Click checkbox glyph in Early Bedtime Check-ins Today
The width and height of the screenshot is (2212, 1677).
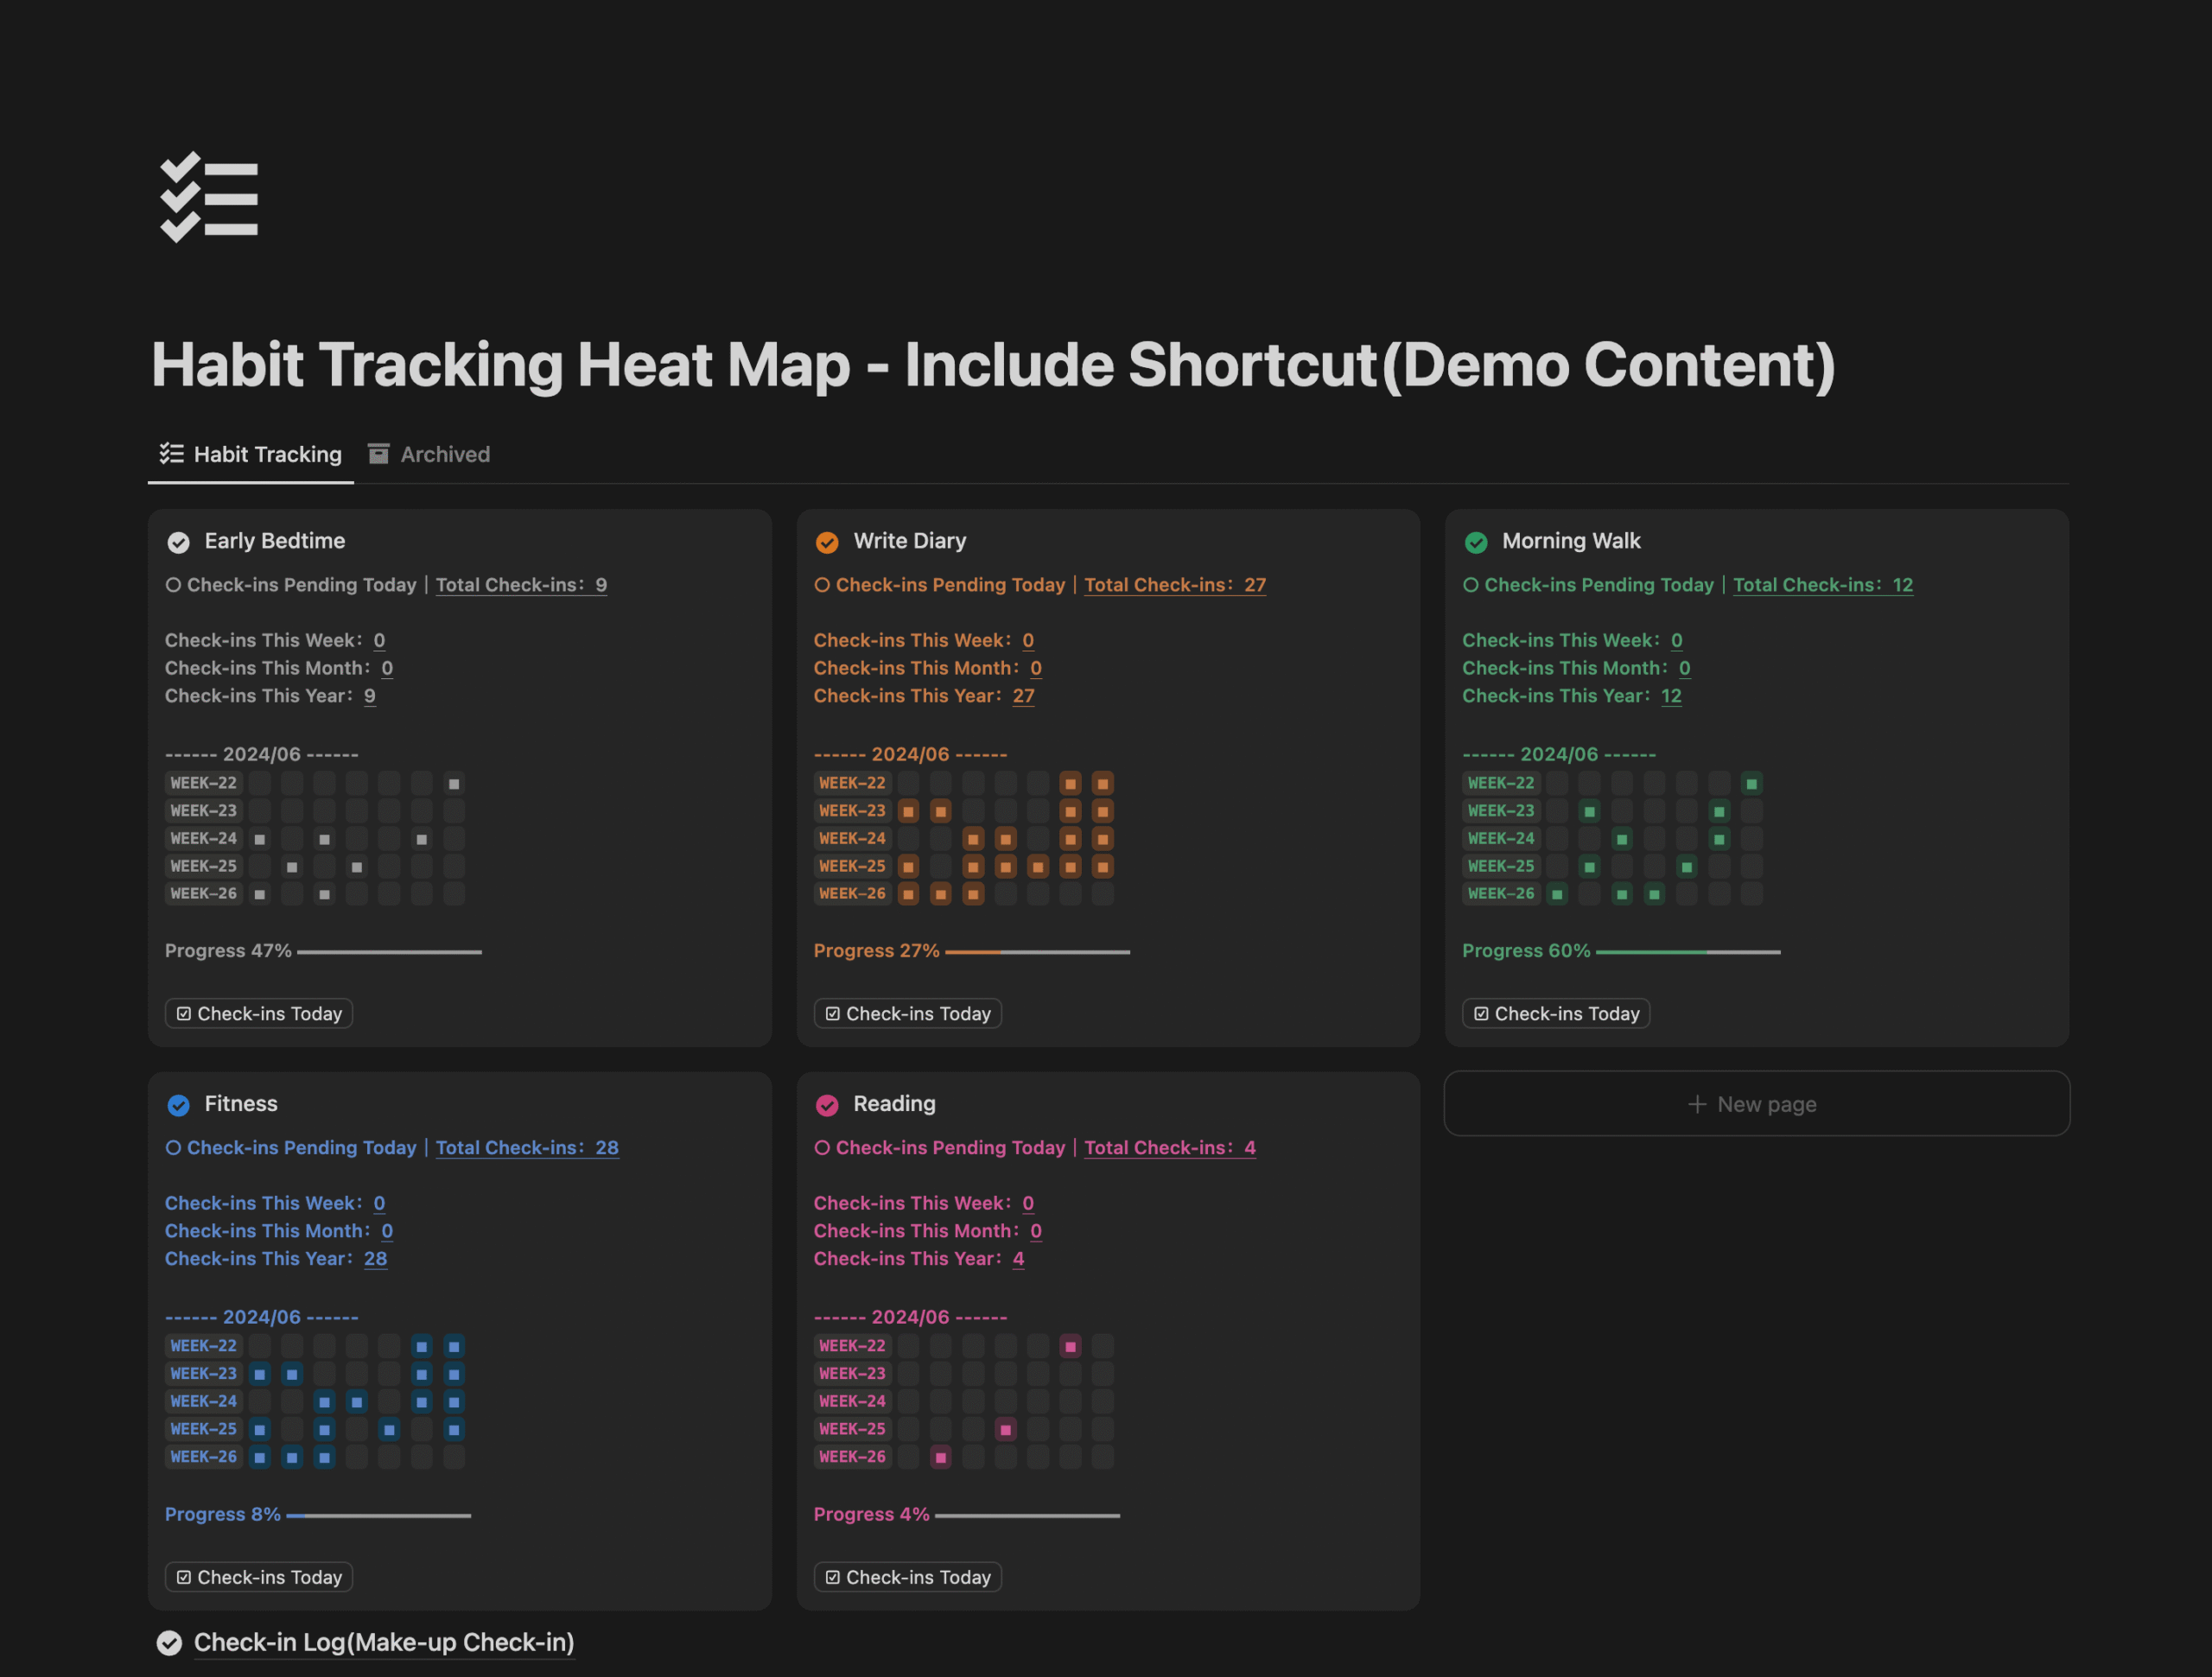[x=184, y=1014]
